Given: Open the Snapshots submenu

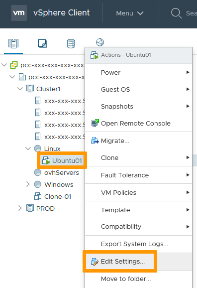Looking at the screenshot, I should coord(138,106).
